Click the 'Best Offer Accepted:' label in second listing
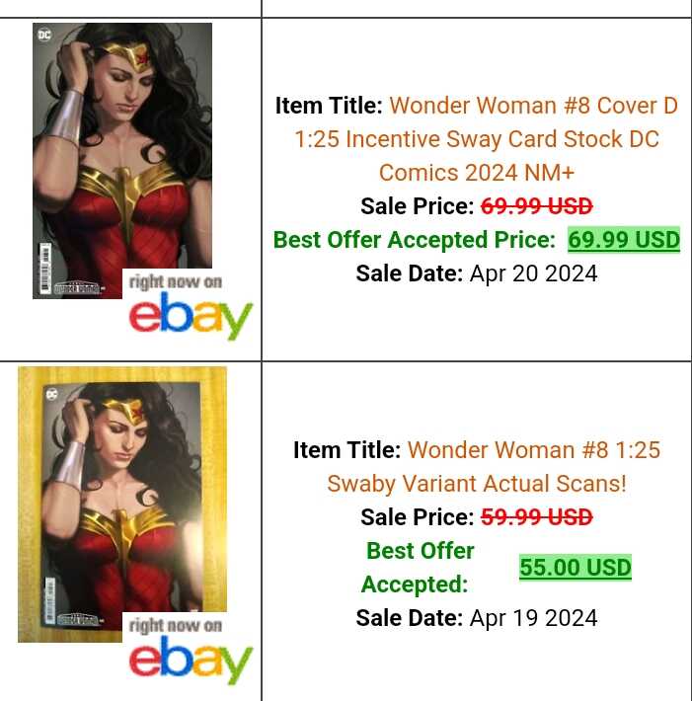Image resolution: width=692 pixels, height=701 pixels. 418,568
